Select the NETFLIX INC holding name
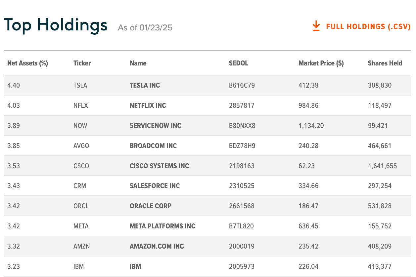This screenshot has height=277, width=416. coord(148,105)
